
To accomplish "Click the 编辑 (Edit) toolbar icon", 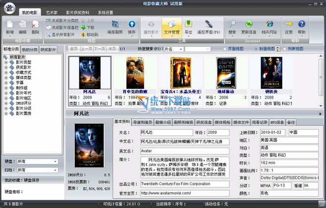I will (22, 25).
